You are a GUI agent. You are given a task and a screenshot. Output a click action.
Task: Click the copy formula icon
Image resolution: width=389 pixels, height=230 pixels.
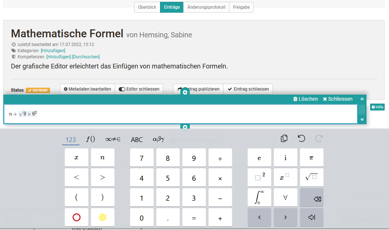(x=284, y=138)
